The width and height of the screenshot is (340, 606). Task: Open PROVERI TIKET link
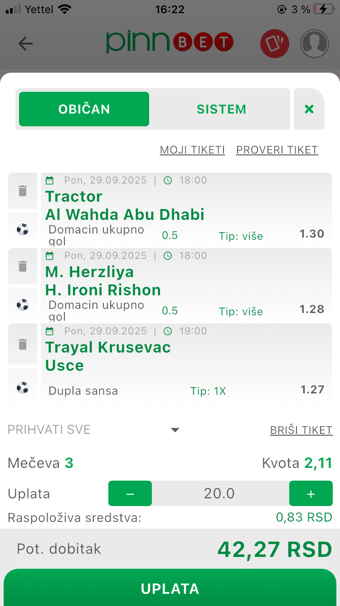(277, 150)
